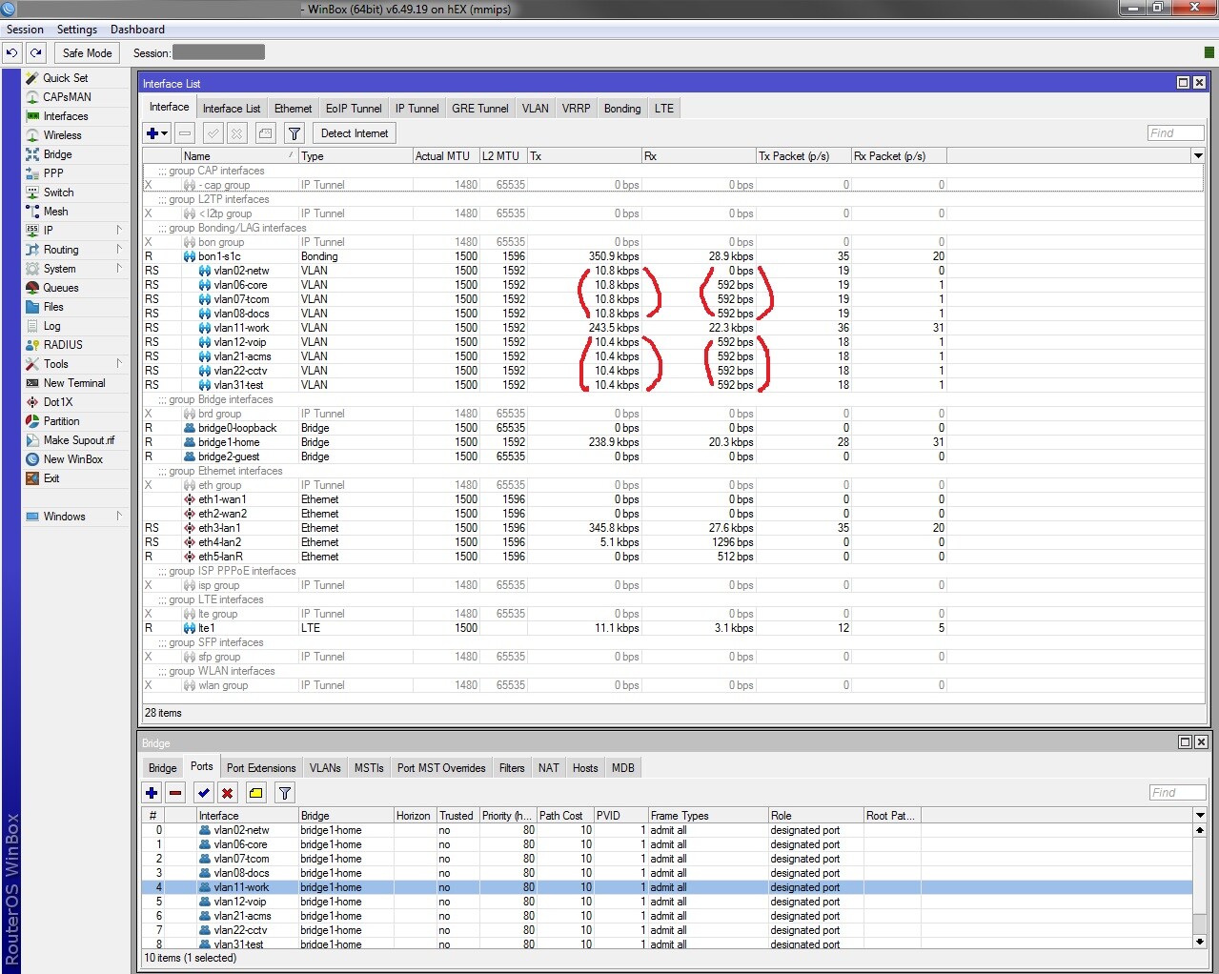
Task: Sort Bridge Ports by Path Cost column
Action: tap(565, 816)
